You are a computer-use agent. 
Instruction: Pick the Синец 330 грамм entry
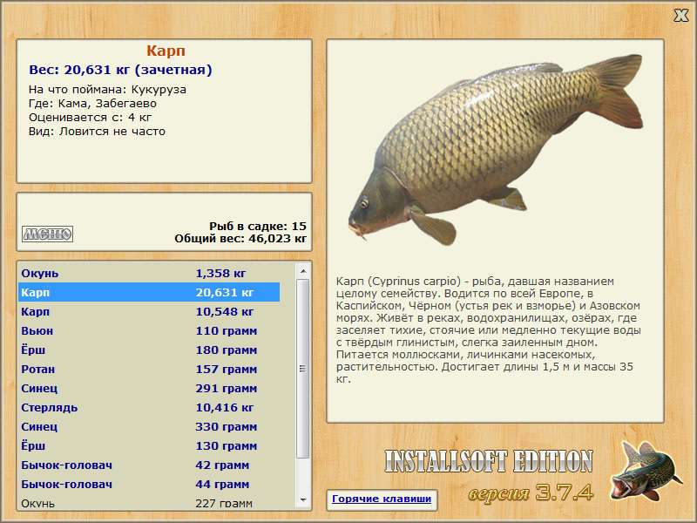148,427
